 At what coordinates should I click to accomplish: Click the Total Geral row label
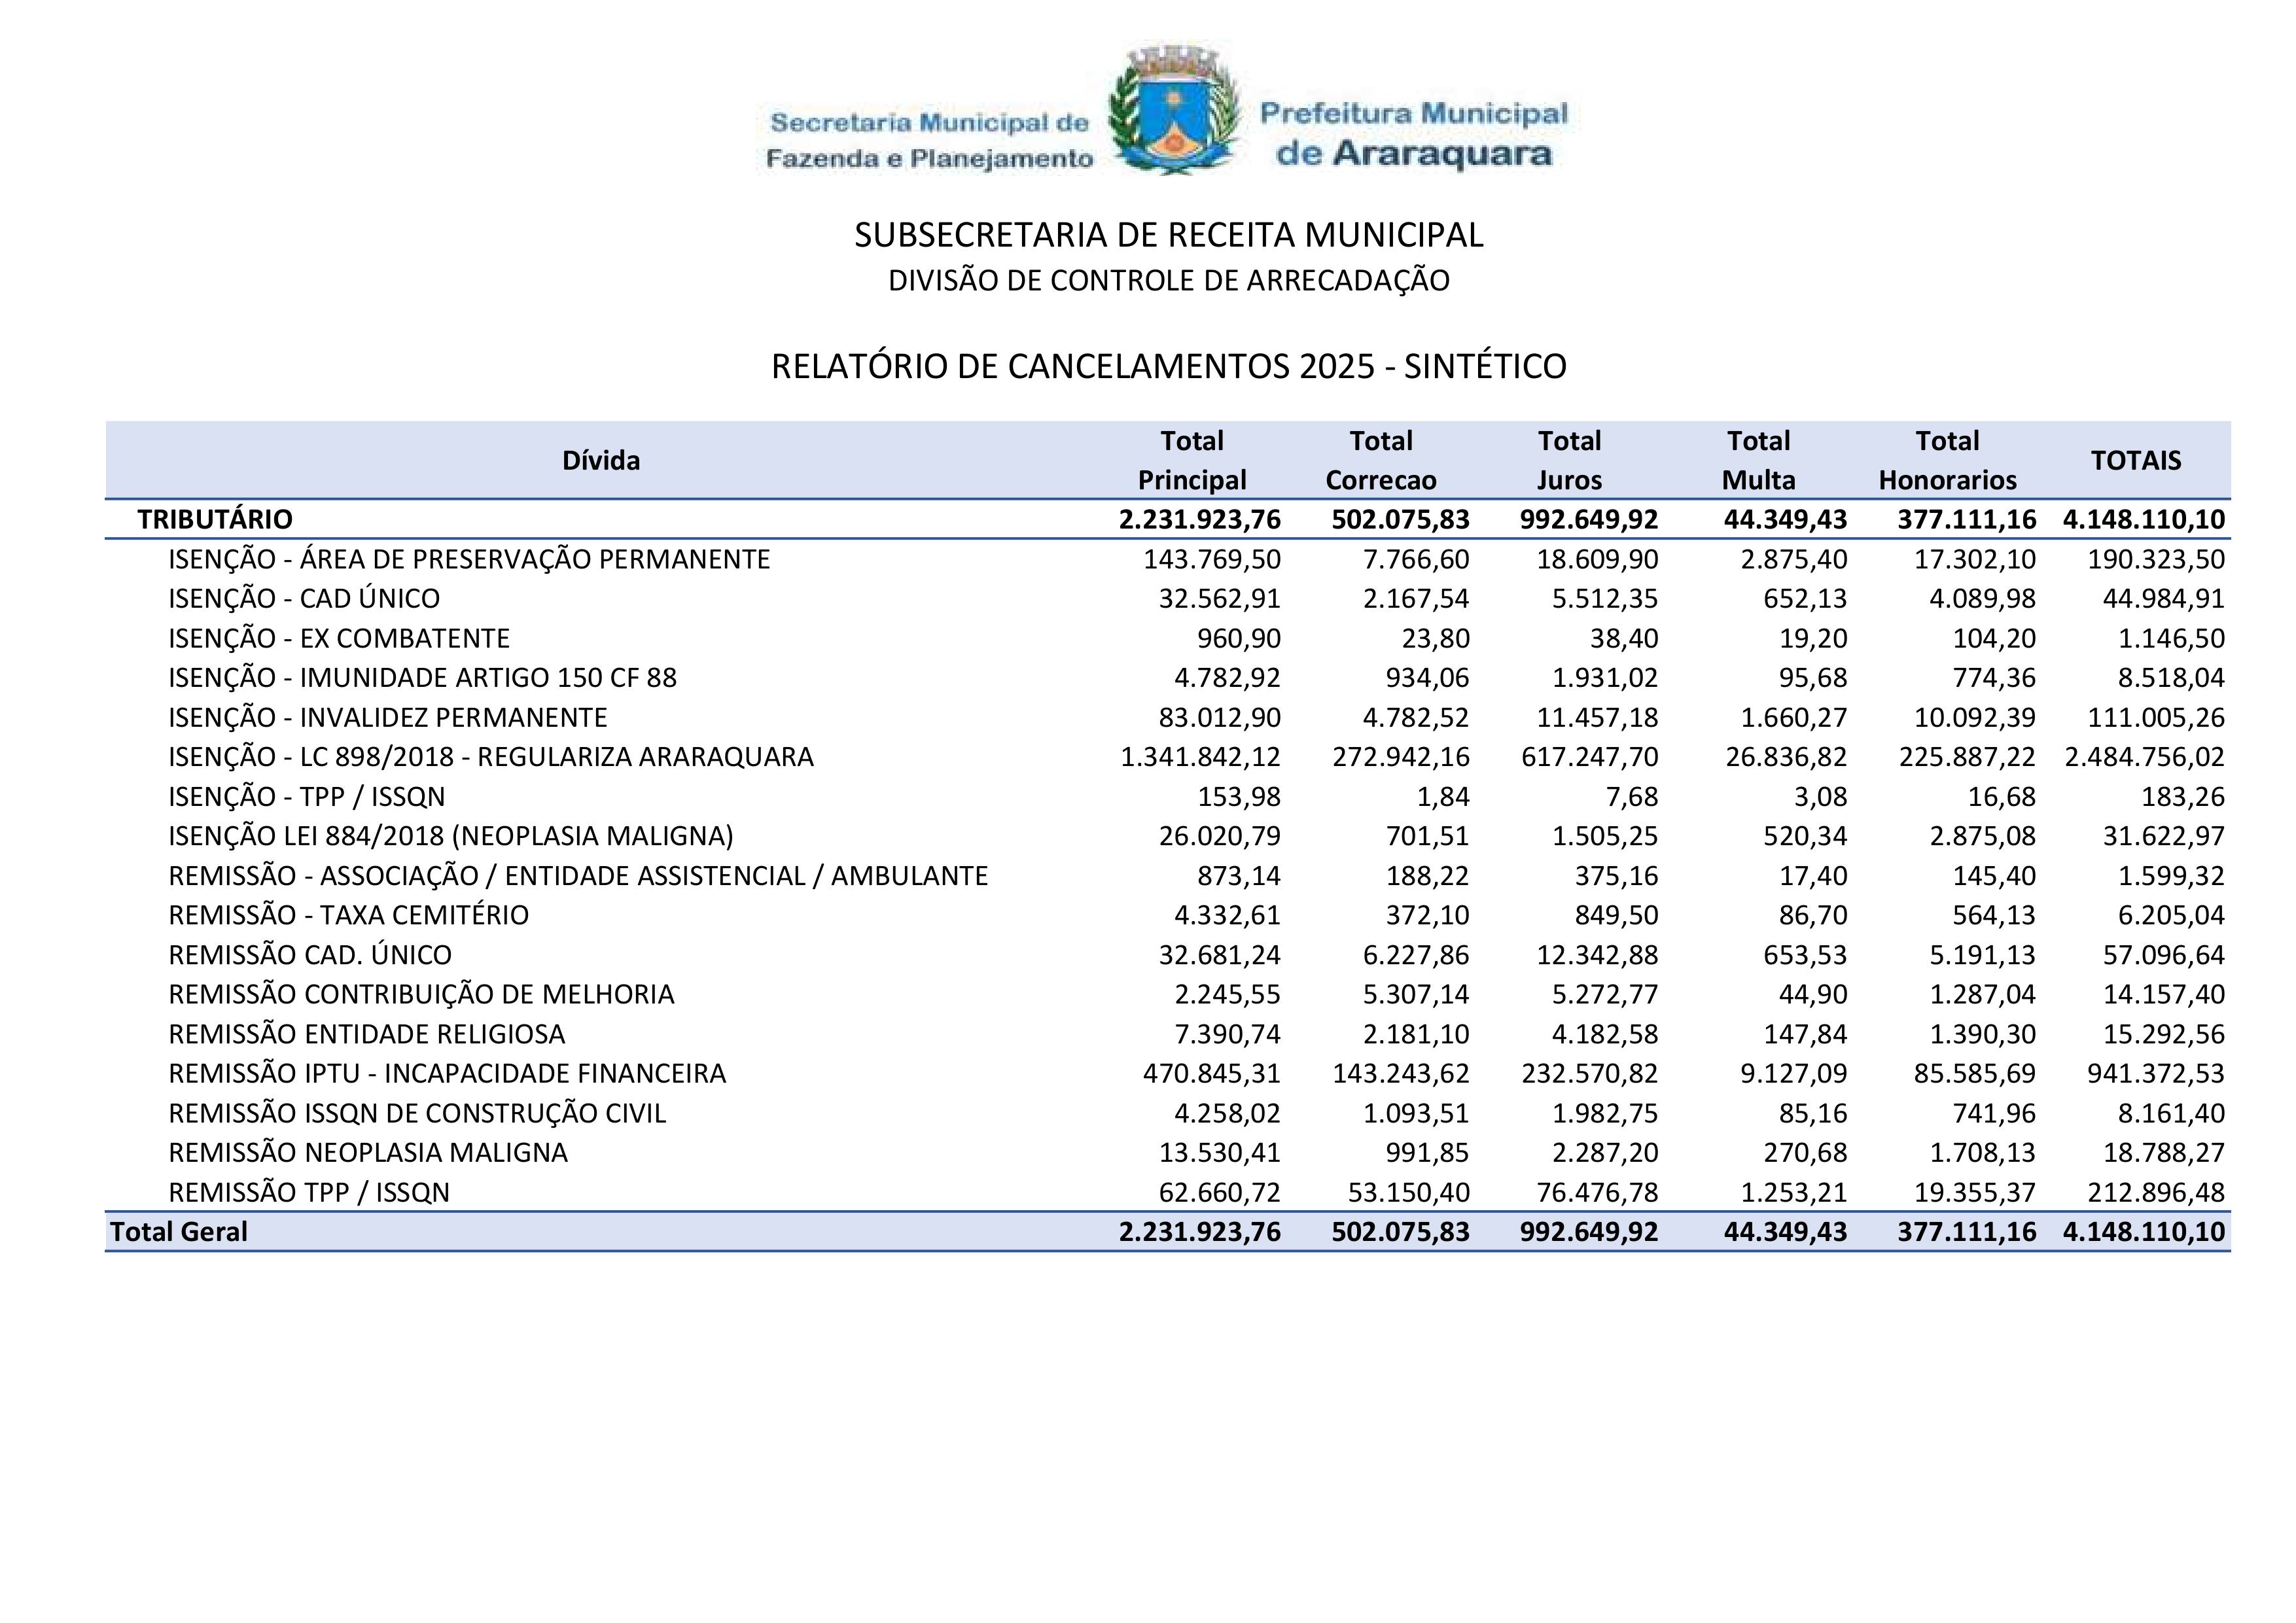tap(179, 1231)
